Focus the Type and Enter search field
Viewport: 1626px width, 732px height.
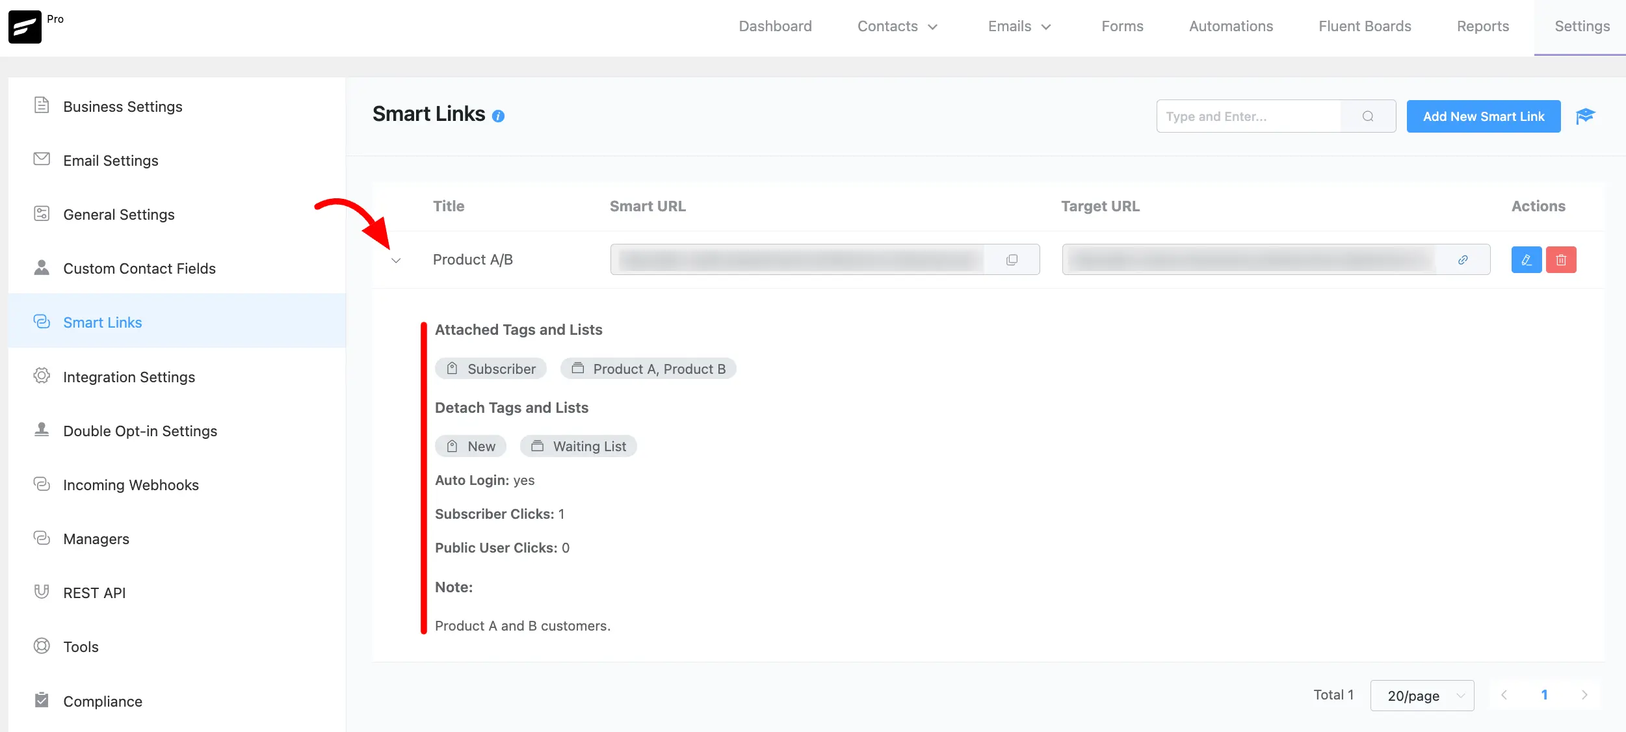[1248, 116]
